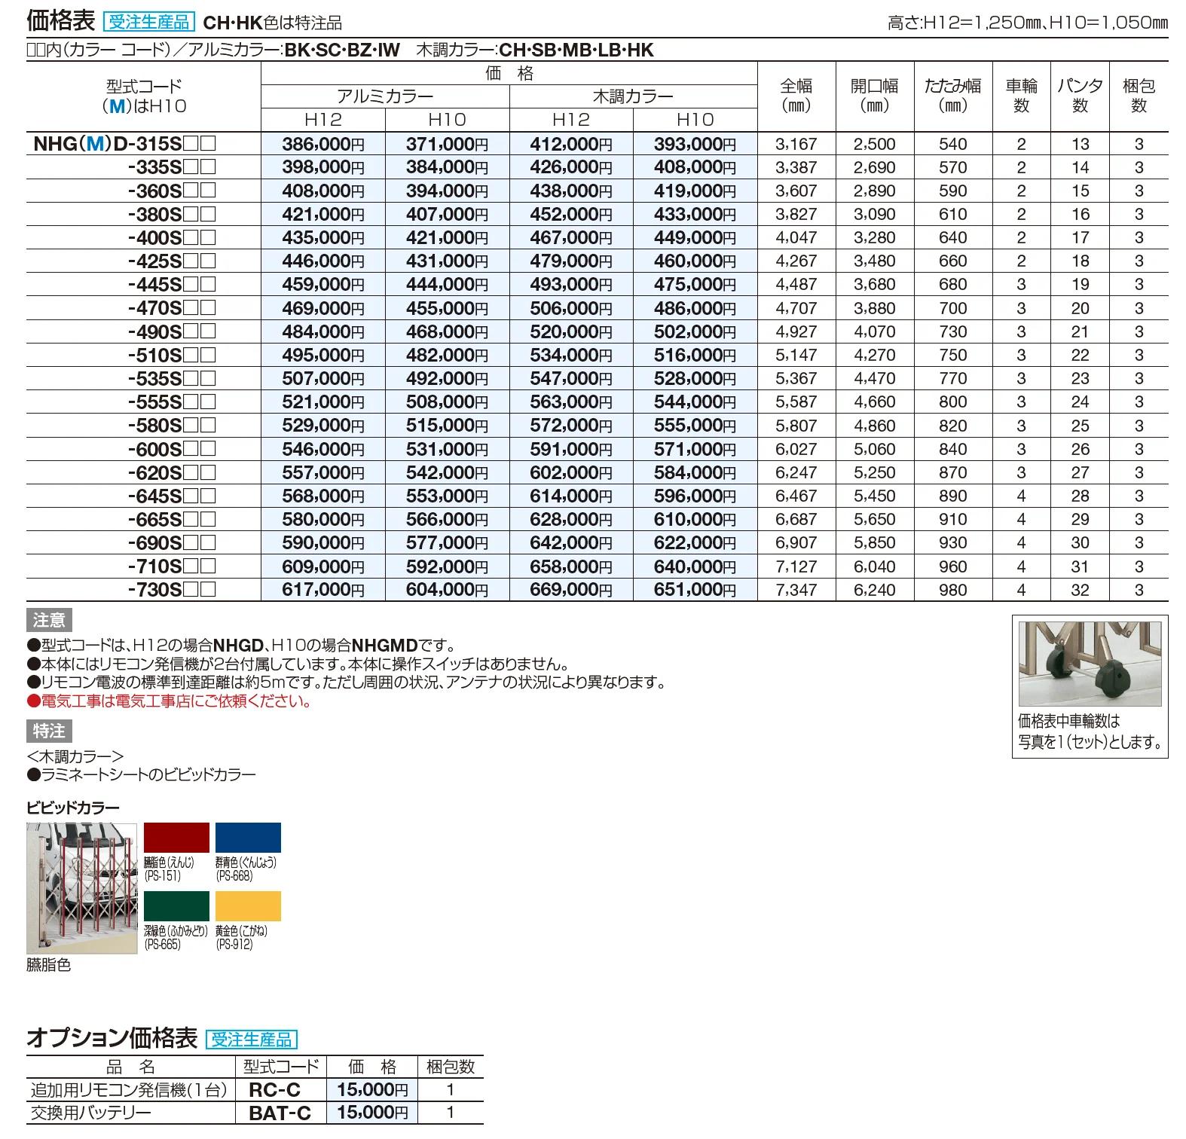Click red note 電気工事は電気工事店にご依頼ください
Image resolution: width=1186 pixels, height=1139 pixels.
click(x=170, y=701)
